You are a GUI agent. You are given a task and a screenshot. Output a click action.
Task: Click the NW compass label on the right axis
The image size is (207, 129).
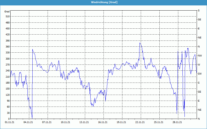200,55
